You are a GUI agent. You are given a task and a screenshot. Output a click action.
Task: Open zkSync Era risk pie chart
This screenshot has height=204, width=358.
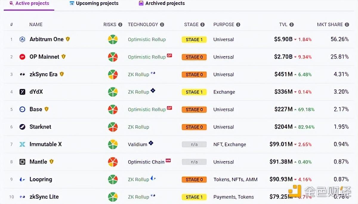(x=113, y=75)
